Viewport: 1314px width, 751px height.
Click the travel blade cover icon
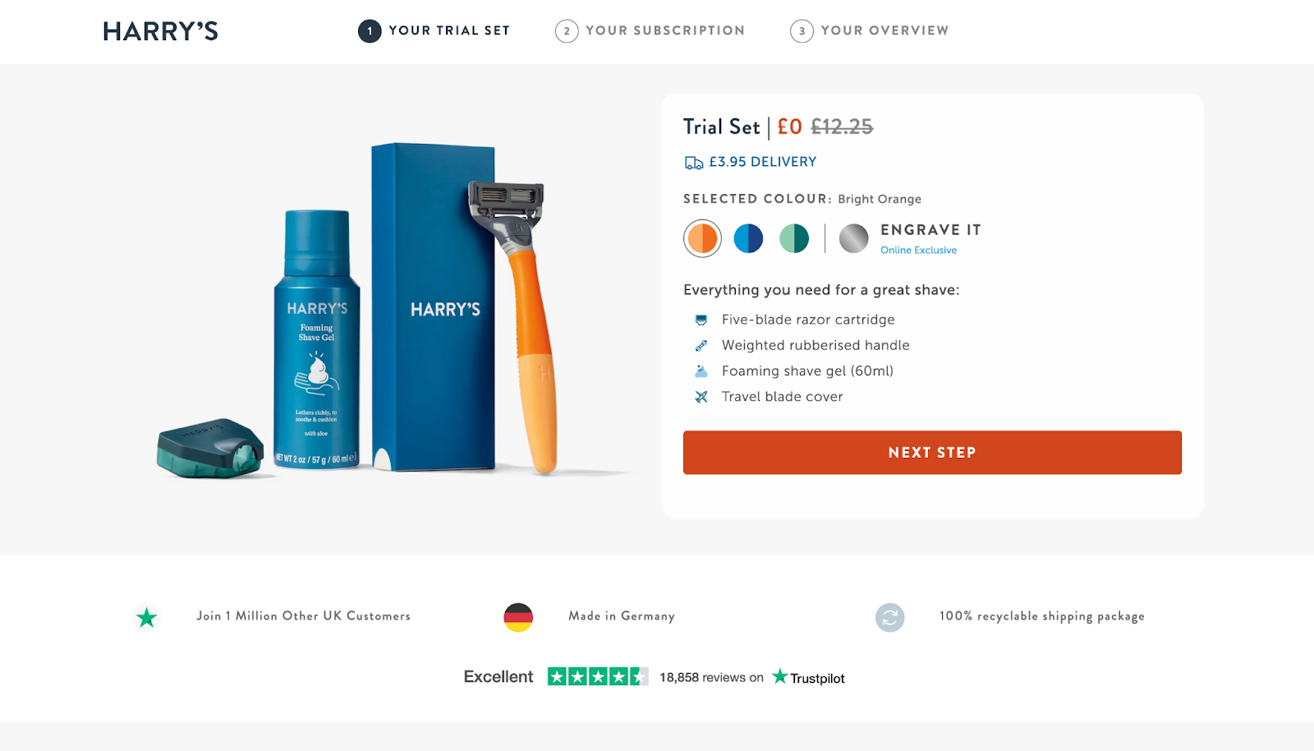701,397
